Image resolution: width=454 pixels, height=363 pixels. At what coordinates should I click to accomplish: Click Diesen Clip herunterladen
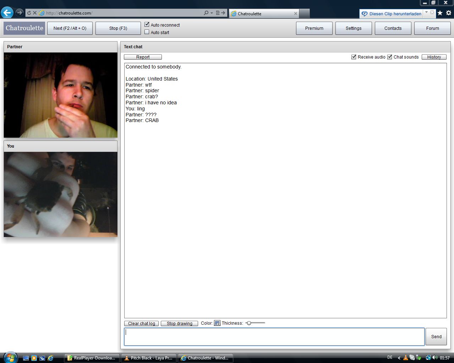click(392, 14)
